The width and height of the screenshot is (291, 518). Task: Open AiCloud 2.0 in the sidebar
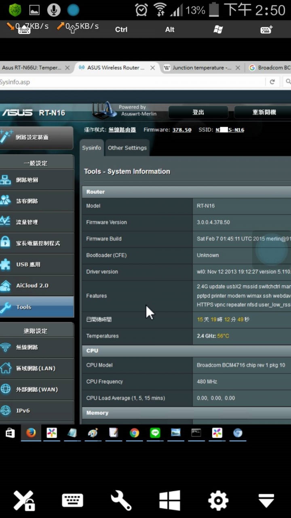click(x=36, y=285)
